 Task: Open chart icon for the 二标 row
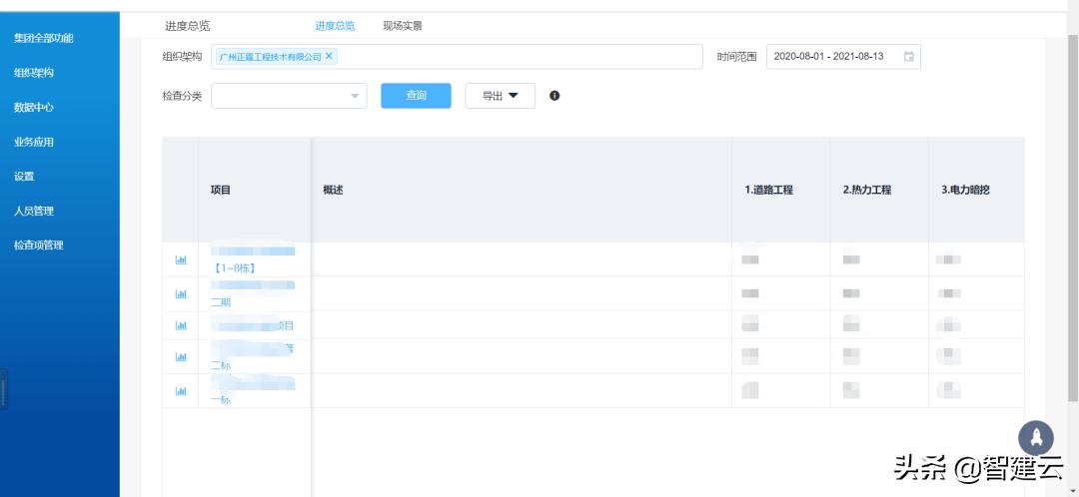[181, 356]
